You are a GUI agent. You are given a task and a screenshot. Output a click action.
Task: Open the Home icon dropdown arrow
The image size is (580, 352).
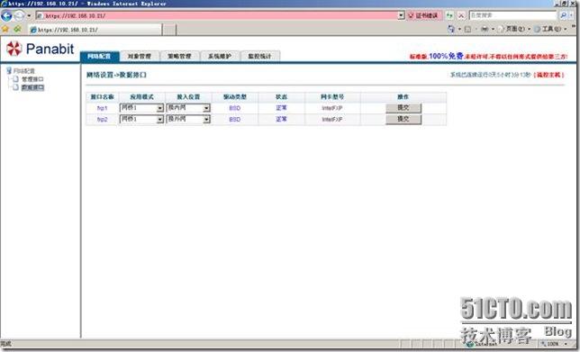click(459, 29)
